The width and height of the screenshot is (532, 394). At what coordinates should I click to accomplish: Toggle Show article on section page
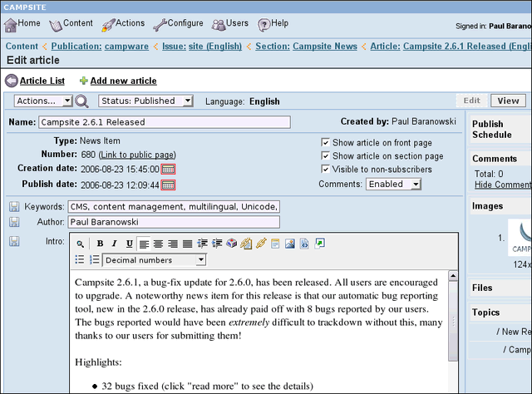[x=326, y=156]
